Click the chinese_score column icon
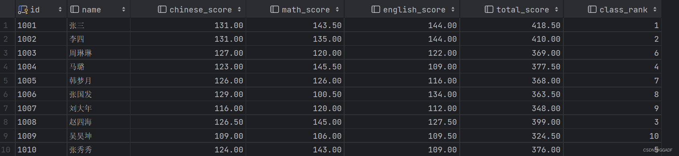679x156 pixels. pos(162,9)
